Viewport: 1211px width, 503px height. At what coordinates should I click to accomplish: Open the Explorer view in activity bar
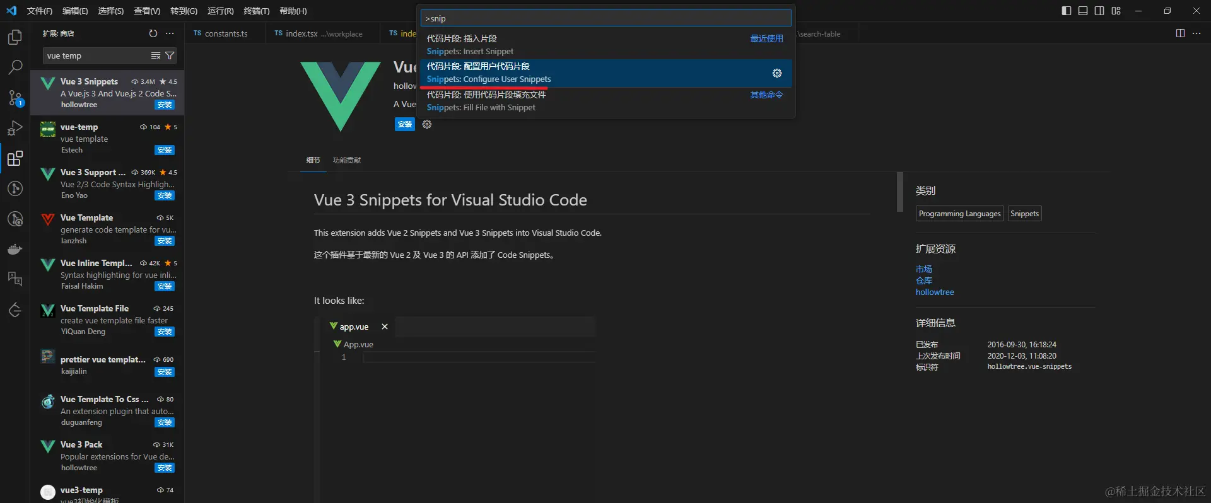pos(15,37)
